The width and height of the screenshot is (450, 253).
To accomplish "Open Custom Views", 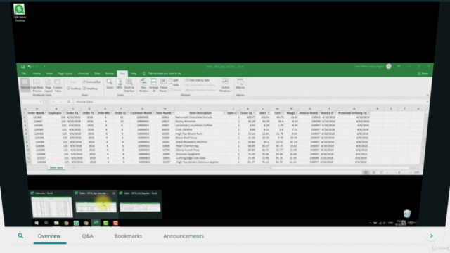I will (58, 85).
